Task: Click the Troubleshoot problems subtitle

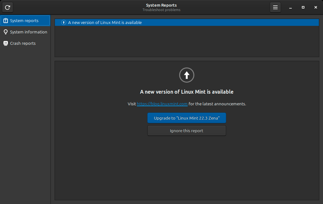Action: (161, 10)
